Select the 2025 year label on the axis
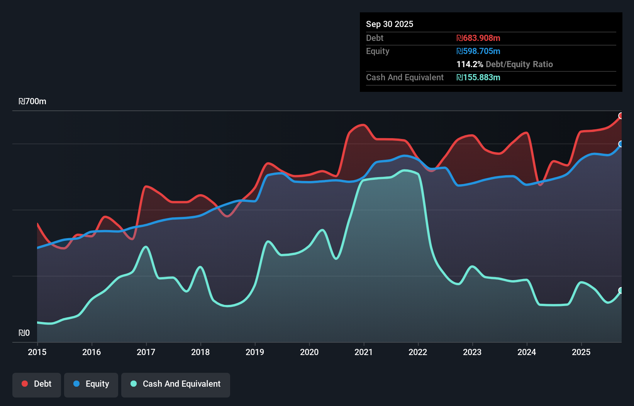 click(581, 352)
